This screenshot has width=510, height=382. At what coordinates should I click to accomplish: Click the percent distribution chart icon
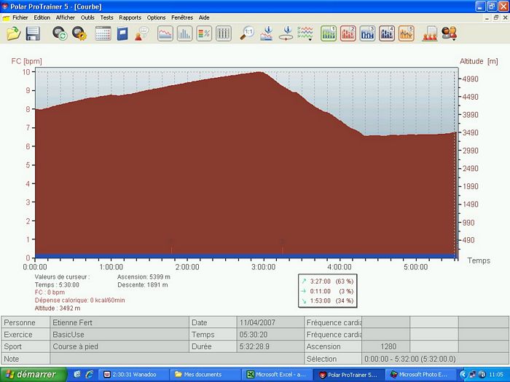(x=204, y=33)
